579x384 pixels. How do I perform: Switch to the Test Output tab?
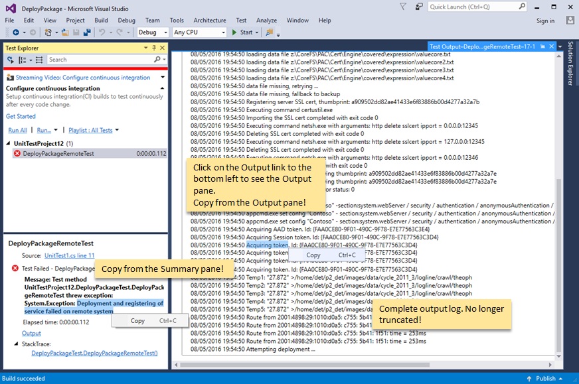pos(482,47)
